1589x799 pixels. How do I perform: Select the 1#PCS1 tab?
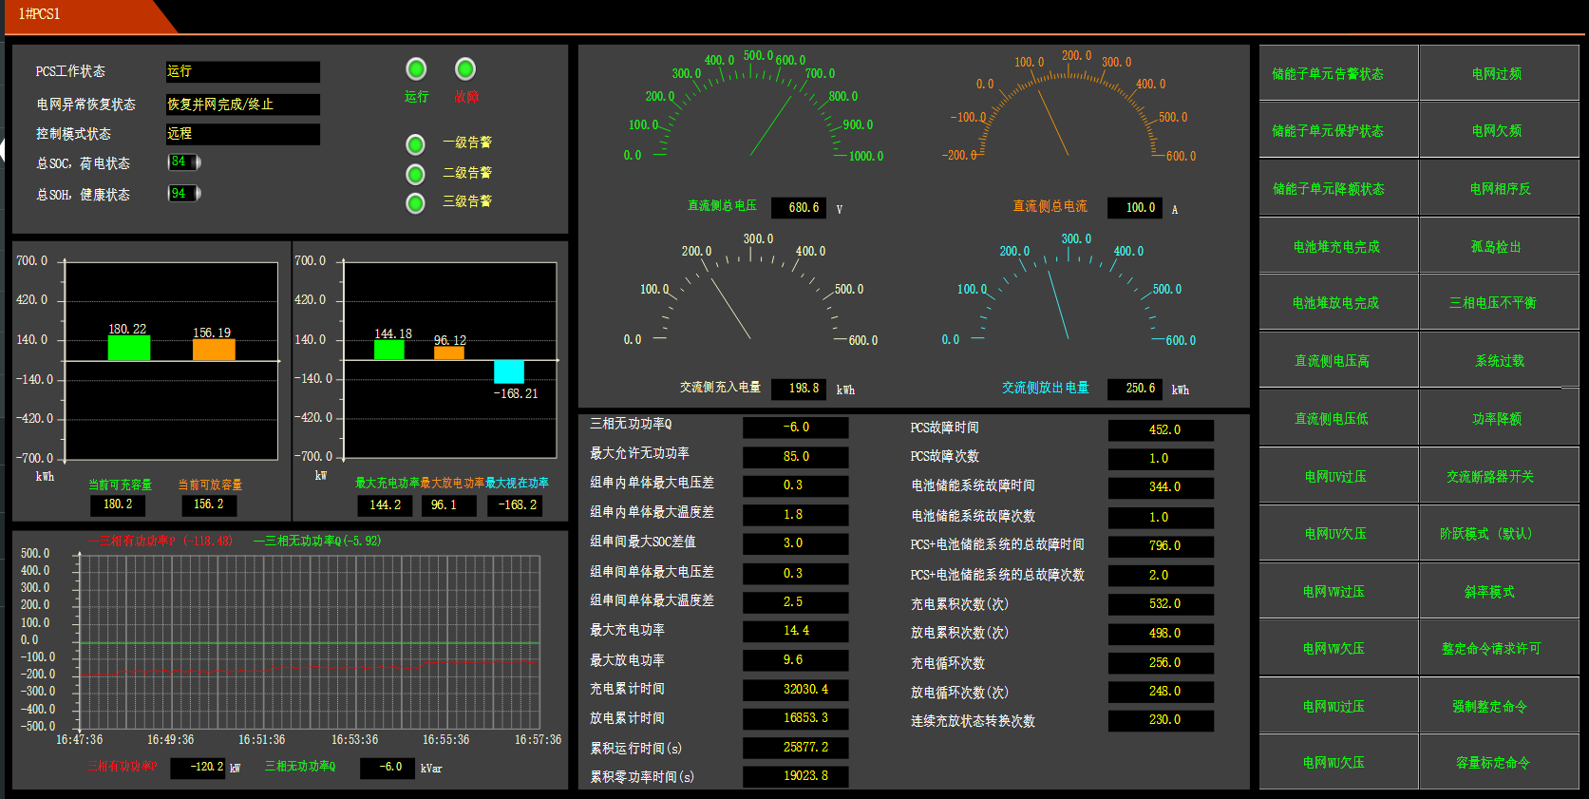[x=90, y=15]
